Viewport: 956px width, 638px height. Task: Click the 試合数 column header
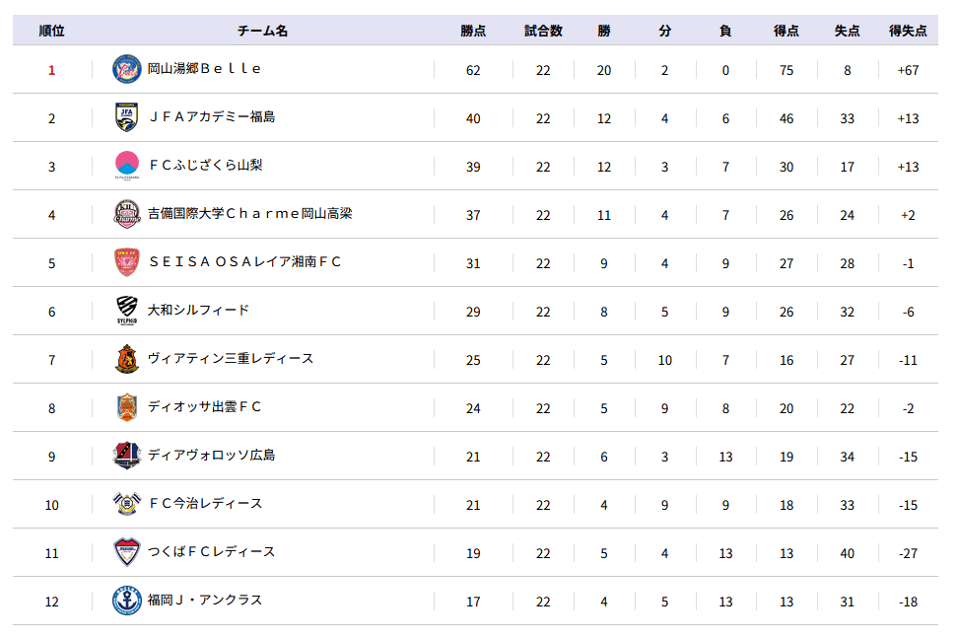[543, 31]
